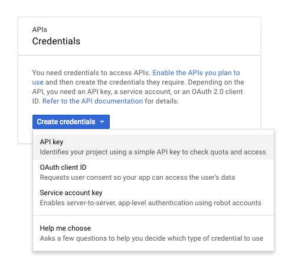The image size is (301, 272).
Task: Click the Credentials page heading
Action: pyautogui.click(x=56, y=41)
